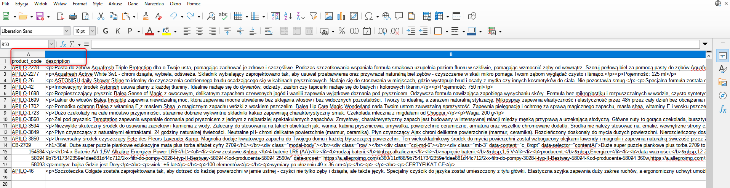Show the draw functions shapes icon
The width and height of the screenshot is (730, 188).
472,16
